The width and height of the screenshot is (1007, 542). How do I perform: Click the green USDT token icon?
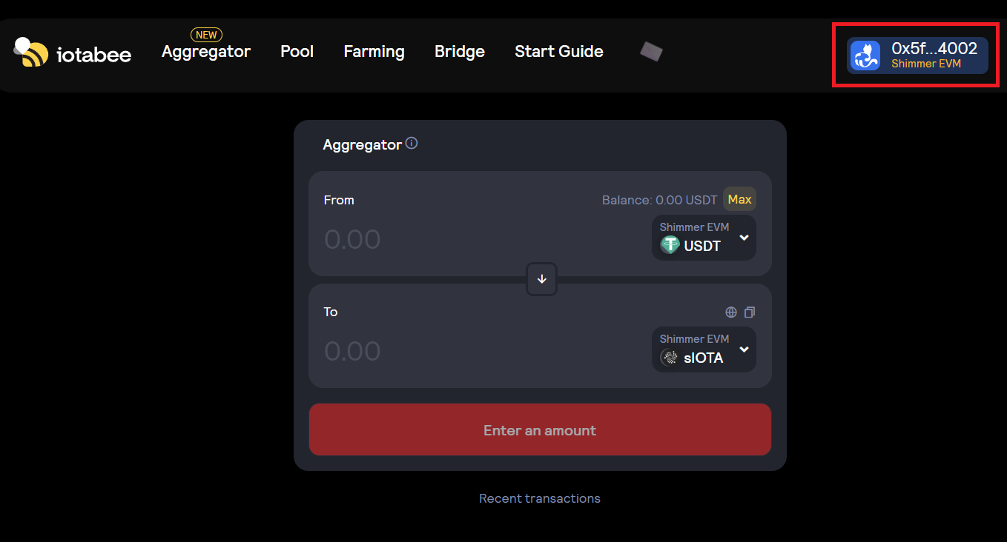tap(670, 245)
